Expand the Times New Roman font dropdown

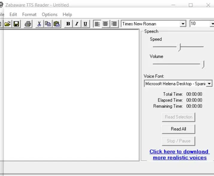[183, 24]
